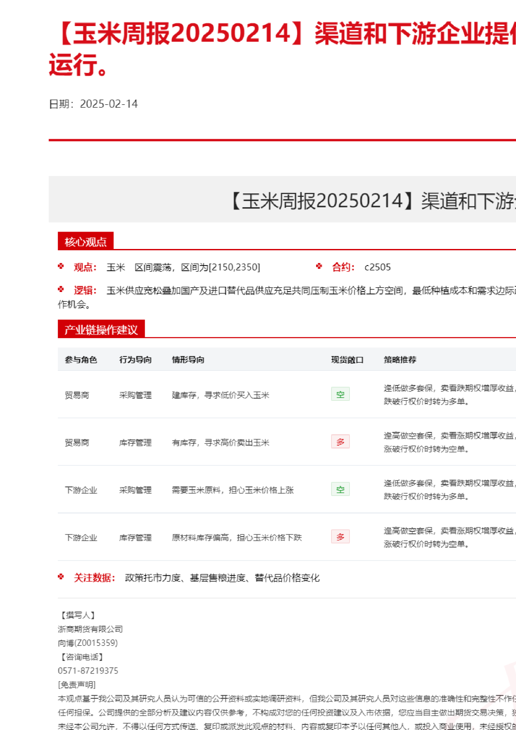The image size is (516, 730).
Task: Click the 参与角色 column header
Action: pyautogui.click(x=81, y=360)
